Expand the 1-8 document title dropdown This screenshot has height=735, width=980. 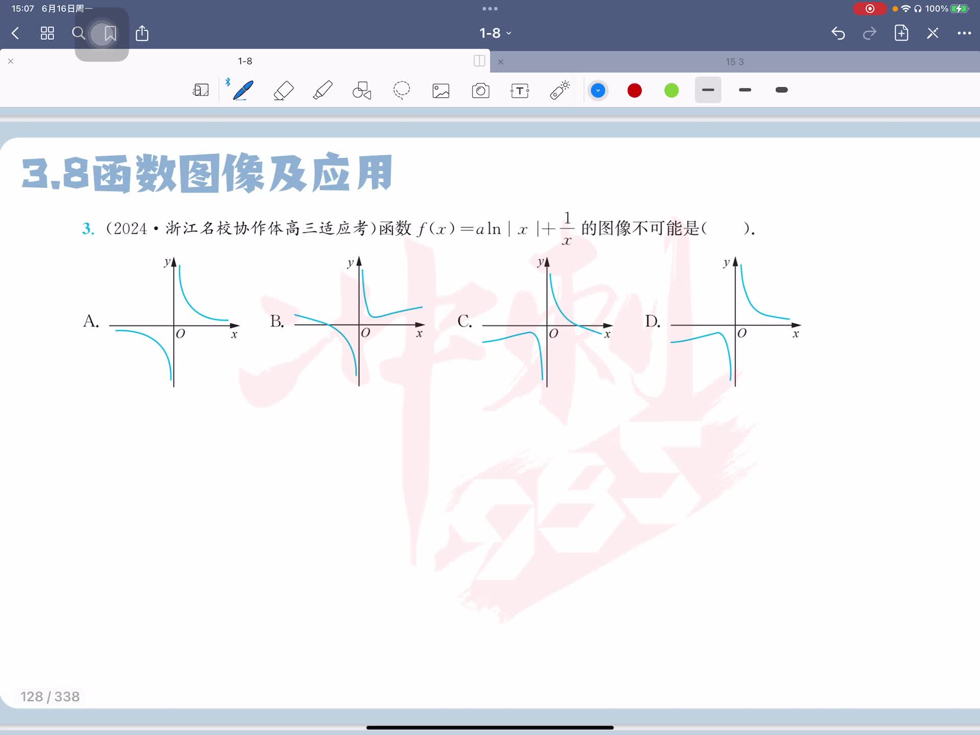coord(495,33)
